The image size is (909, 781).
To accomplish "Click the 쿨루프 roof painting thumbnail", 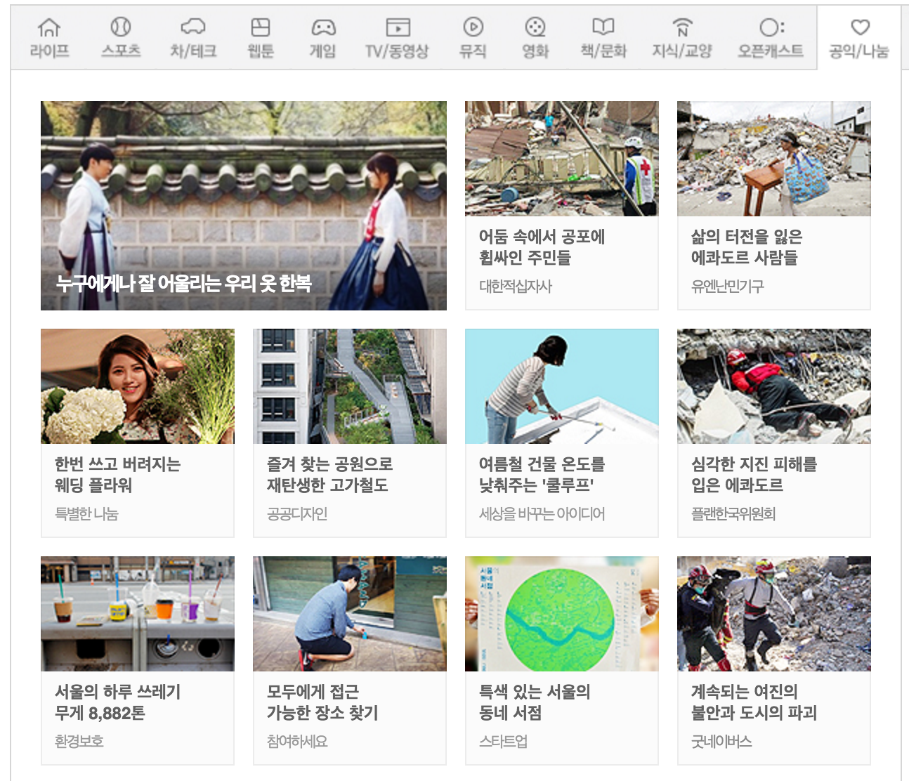I will (562, 386).
